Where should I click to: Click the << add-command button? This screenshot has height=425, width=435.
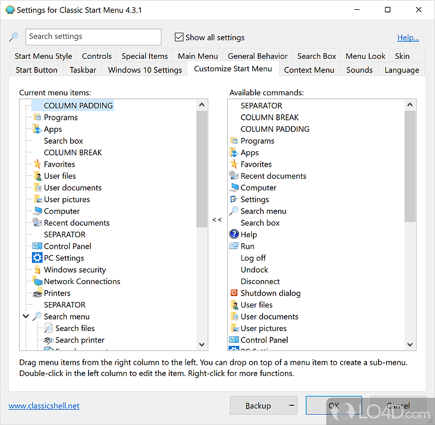click(x=217, y=220)
